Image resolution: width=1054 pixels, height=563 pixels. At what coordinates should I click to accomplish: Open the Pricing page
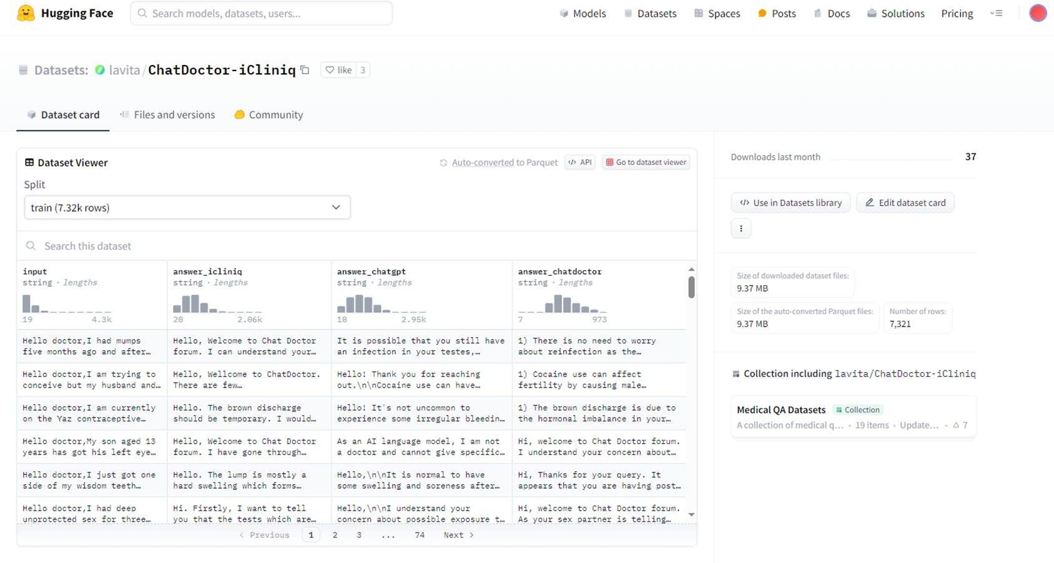click(957, 13)
